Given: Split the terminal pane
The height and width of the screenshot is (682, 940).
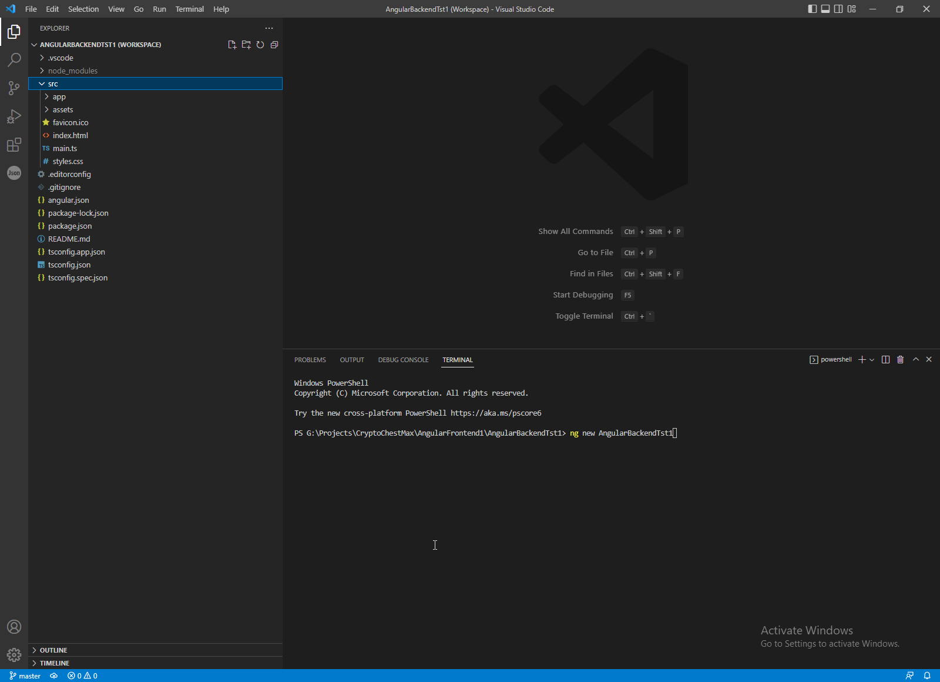Looking at the screenshot, I should point(885,360).
